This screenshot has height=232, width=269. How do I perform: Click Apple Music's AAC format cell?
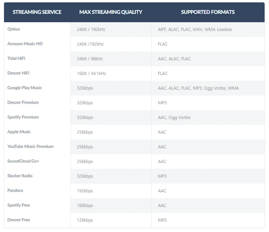(162, 132)
